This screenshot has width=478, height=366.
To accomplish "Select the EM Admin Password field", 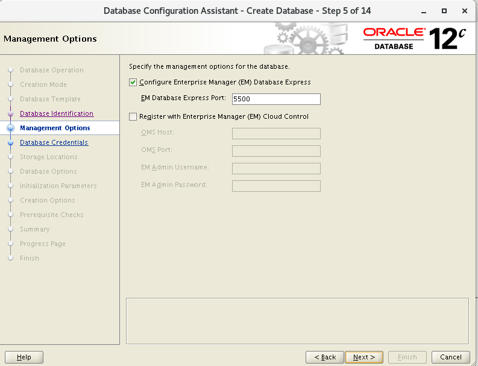I will (276, 186).
